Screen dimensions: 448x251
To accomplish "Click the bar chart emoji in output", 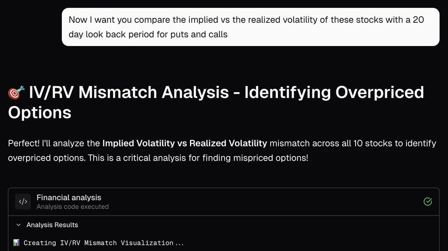I will tap(16, 243).
